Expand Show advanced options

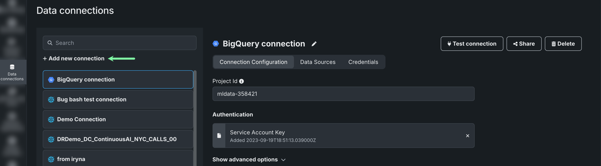[249, 160]
